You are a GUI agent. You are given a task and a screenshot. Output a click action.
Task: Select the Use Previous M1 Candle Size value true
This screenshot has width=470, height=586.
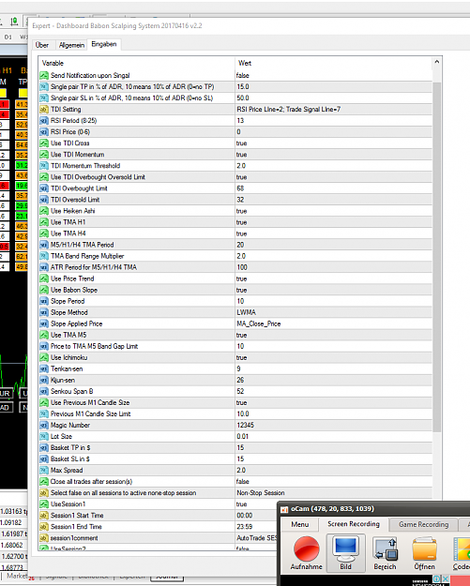[x=241, y=403]
